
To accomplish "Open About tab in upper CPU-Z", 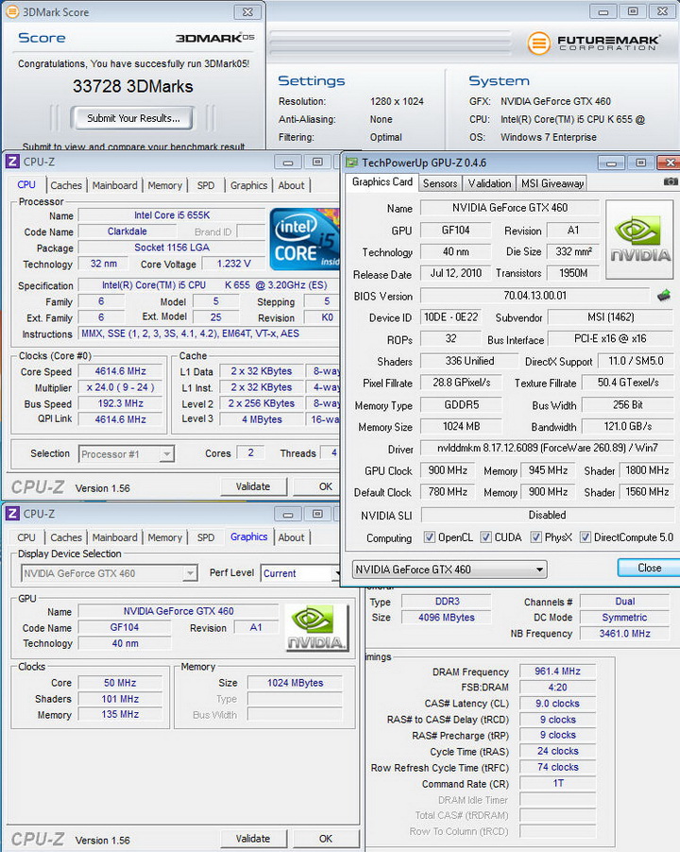I will [x=291, y=185].
